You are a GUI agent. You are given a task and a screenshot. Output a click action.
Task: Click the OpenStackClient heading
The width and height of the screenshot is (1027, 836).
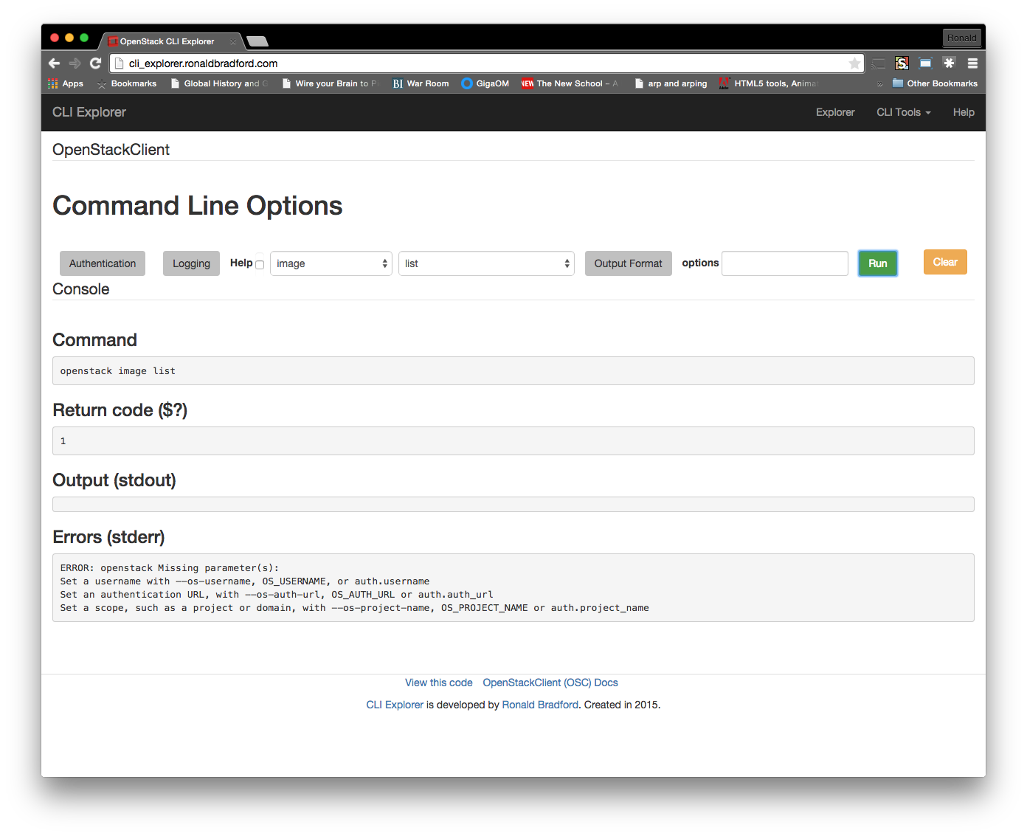pyautogui.click(x=111, y=150)
